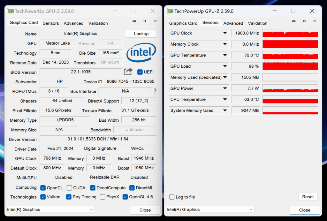Toggle the Vulkan checkbox

coord(43,197)
